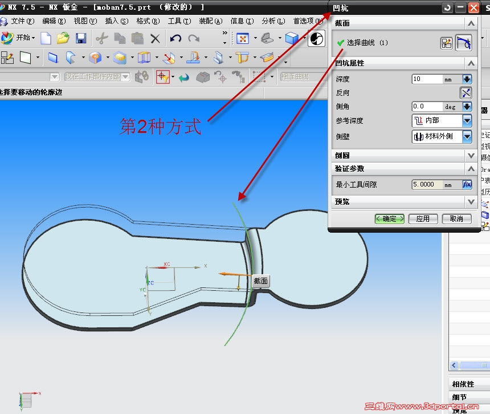Click the Flat Pattern icon
The width and height of the screenshot is (490, 414).
coord(267,58)
